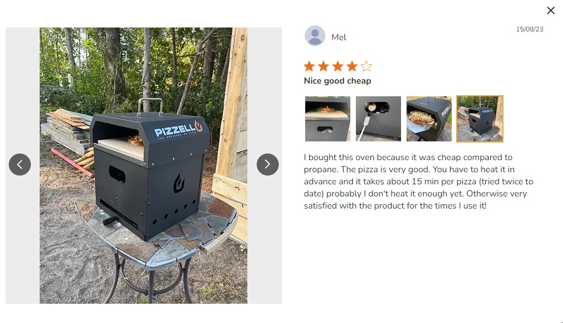Image resolution: width=563 pixels, height=323 pixels.
Task: Click the flame emblem on the oven front
Action: 179,183
